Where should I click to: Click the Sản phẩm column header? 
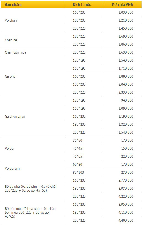pyautogui.click(x=33, y=4)
